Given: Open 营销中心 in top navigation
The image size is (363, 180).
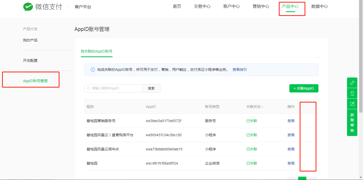Looking at the screenshot, I should click(261, 6).
